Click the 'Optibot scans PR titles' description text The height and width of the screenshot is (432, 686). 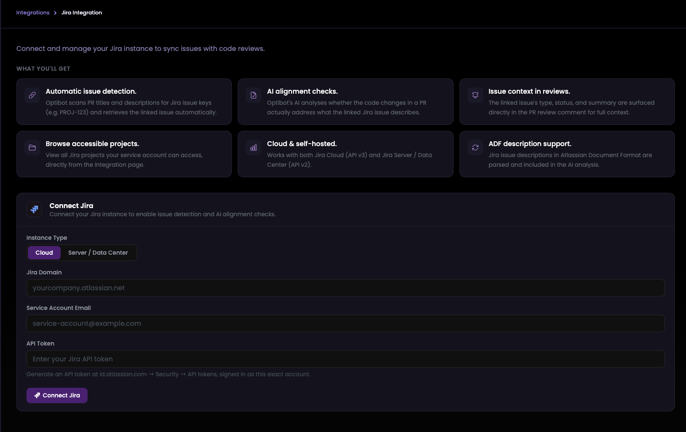(x=131, y=108)
